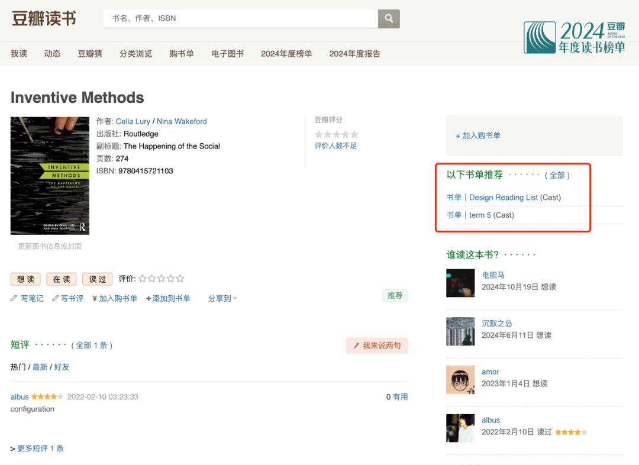The width and height of the screenshot is (639, 465).
Task: Open the avatar beside albus 读过 entry
Action: [x=460, y=428]
